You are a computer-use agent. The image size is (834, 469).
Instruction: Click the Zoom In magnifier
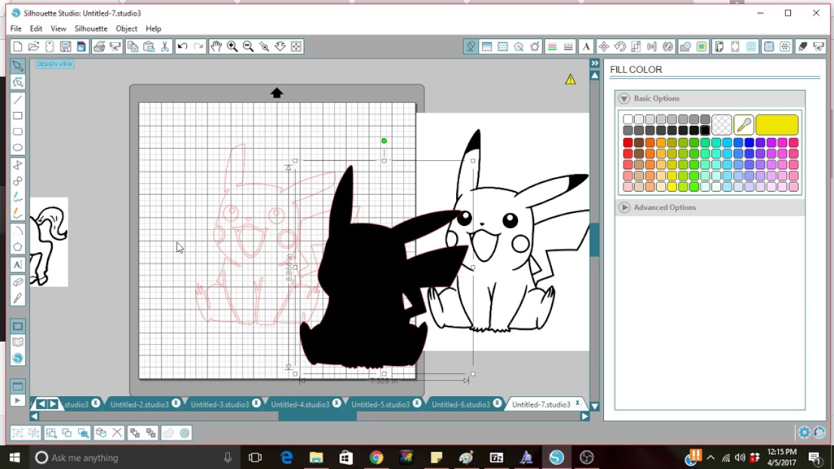[232, 46]
